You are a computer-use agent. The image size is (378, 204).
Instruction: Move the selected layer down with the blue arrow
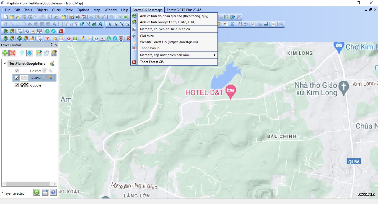click(x=29, y=53)
